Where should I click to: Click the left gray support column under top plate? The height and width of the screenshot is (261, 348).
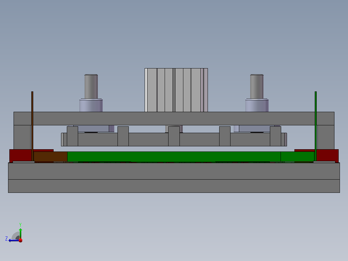[22, 137]
